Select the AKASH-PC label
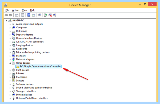Viewport: 160px width, 104px height. point(18,20)
